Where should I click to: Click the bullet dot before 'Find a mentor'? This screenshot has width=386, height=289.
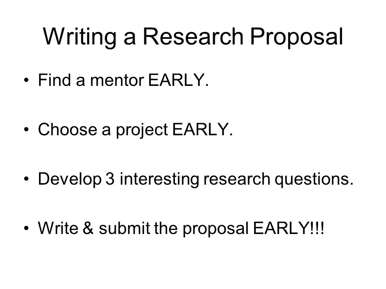point(27,80)
